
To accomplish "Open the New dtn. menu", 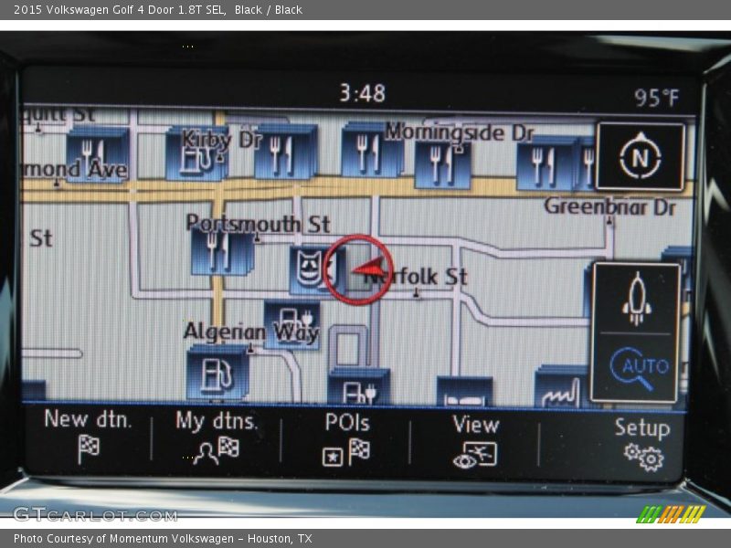I will click(88, 437).
